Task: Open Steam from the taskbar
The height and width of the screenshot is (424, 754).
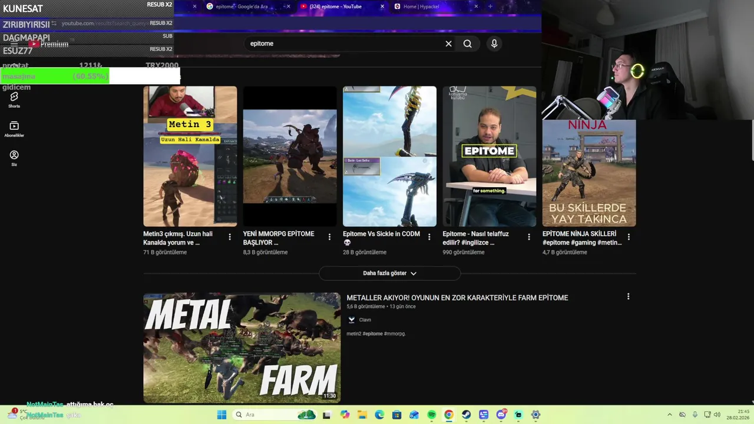Action: [x=466, y=415]
